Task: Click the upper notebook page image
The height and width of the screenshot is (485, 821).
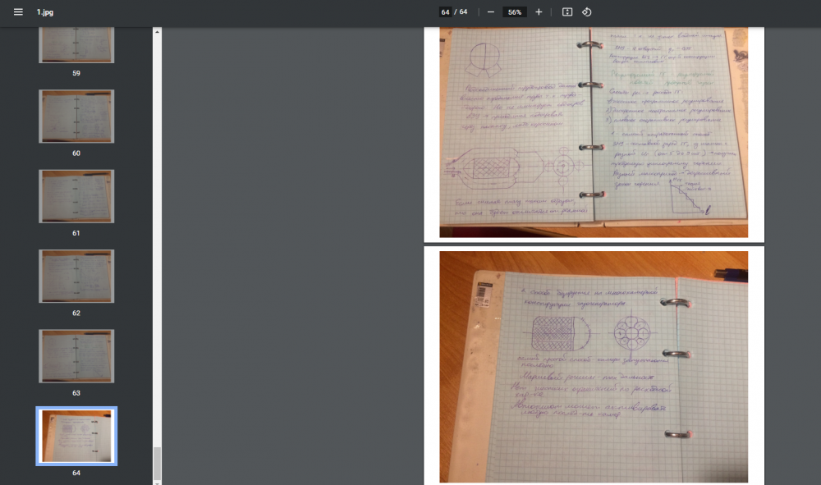Action: 594,131
